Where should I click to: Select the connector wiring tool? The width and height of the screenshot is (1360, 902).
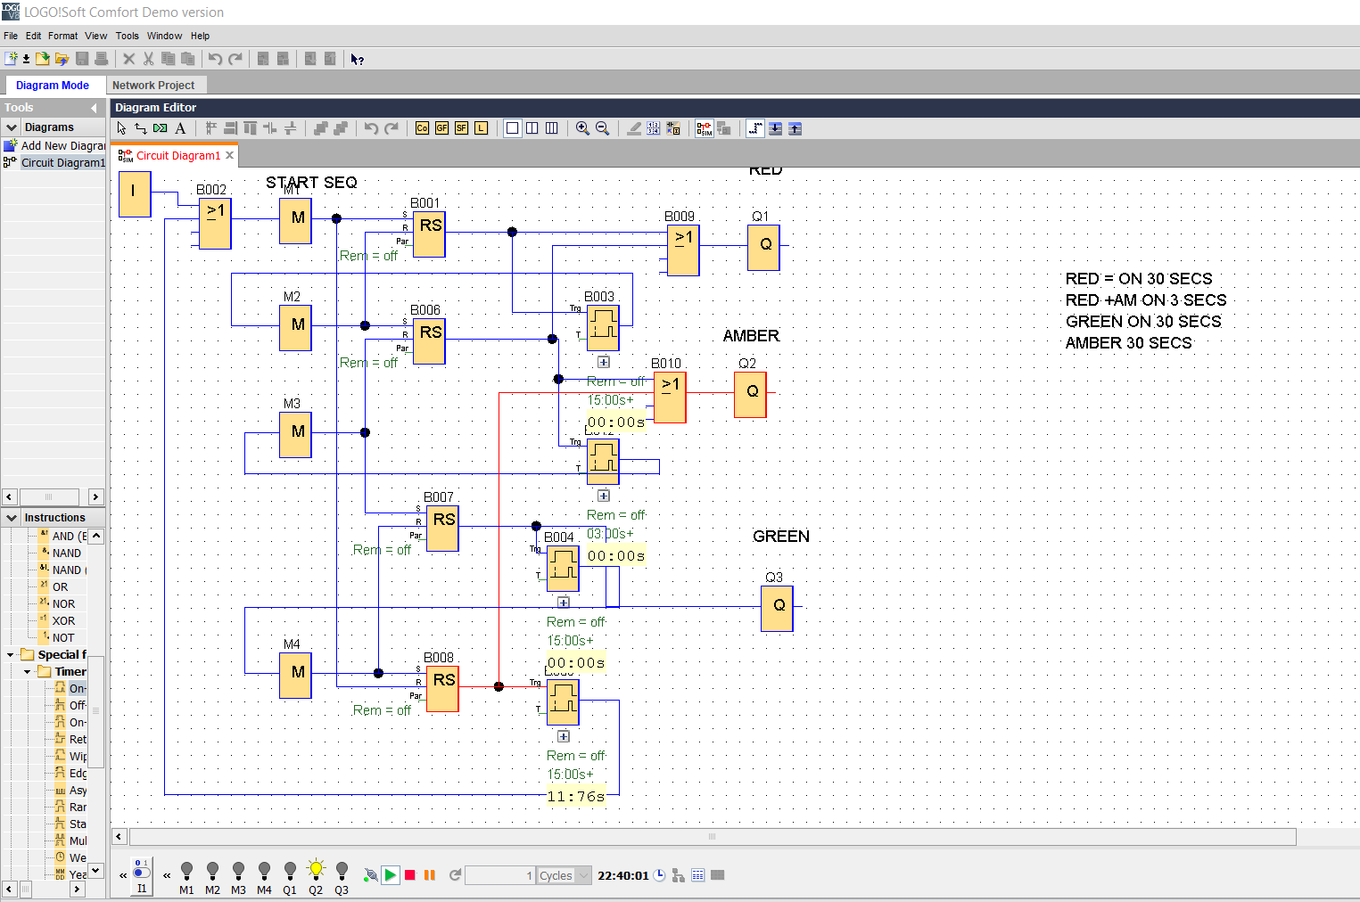[141, 128]
